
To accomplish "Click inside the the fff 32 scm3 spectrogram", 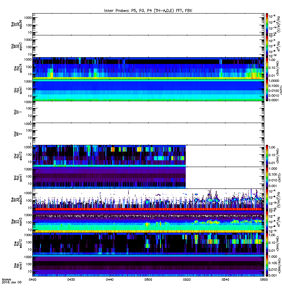I will [148, 222].
